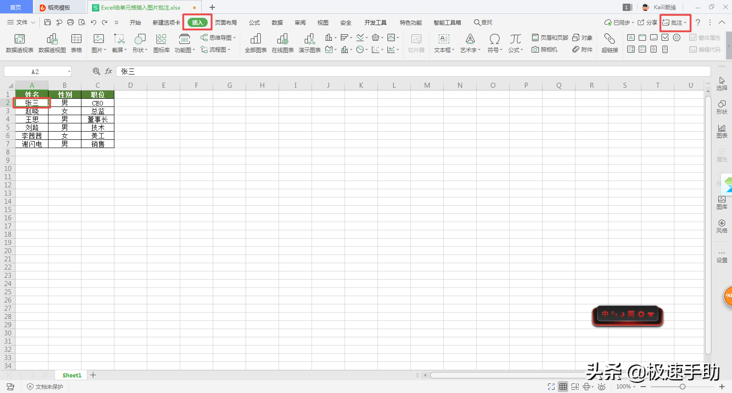This screenshot has width=732, height=393.
Task: Open online charts (在线图表)
Action: [x=283, y=43]
